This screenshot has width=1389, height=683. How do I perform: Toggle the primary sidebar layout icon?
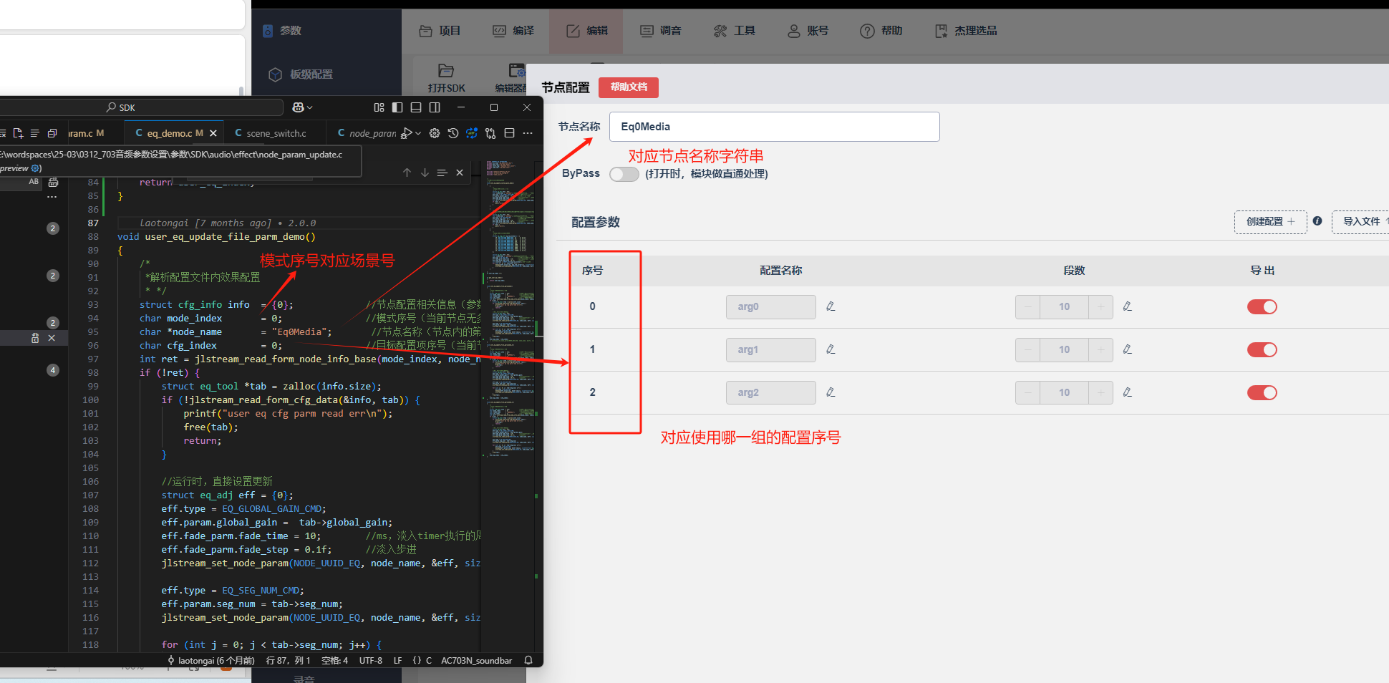397,107
